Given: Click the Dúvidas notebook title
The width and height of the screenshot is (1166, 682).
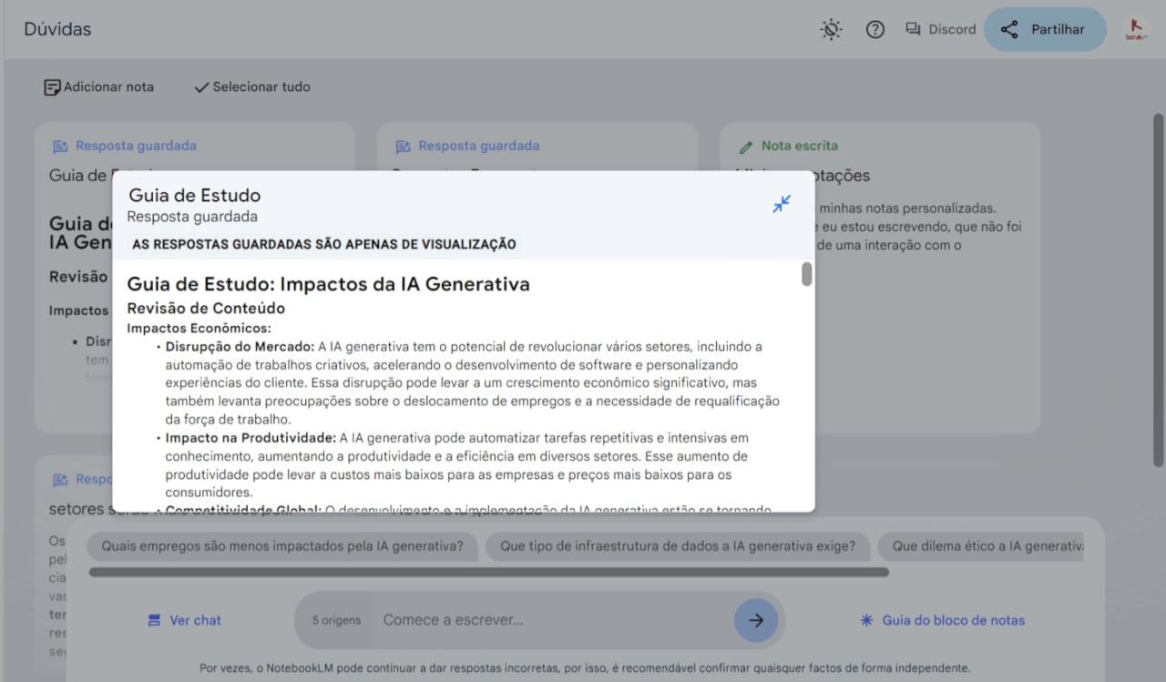Looking at the screenshot, I should coord(57,29).
